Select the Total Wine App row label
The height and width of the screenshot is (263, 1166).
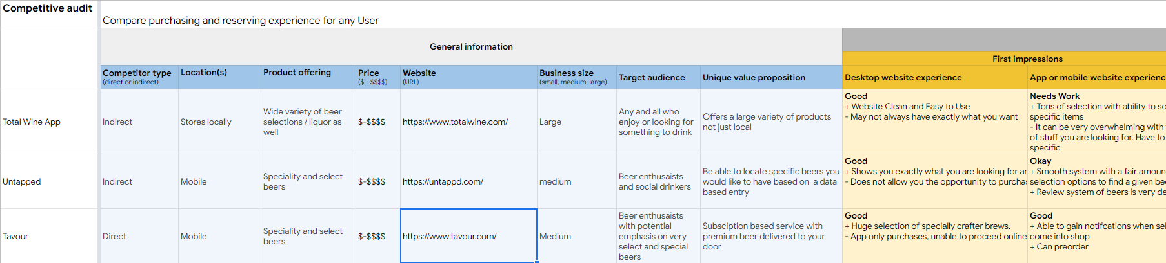tap(32, 122)
